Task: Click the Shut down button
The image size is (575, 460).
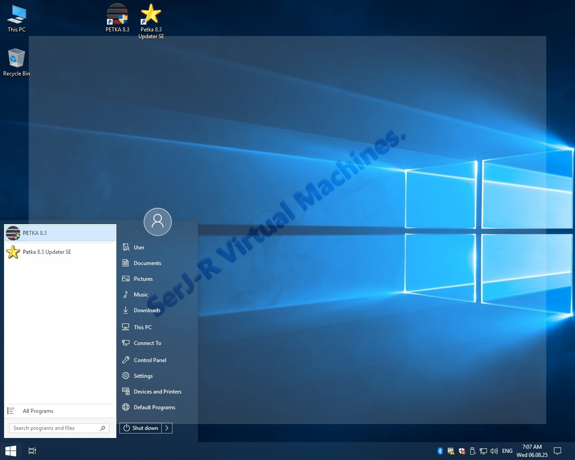Action: [x=141, y=428]
